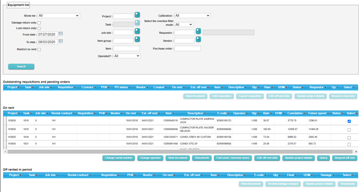Open the Task lookup search icon

tap(137, 23)
